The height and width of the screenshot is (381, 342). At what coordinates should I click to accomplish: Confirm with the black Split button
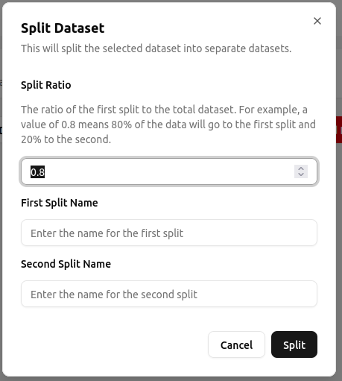294,344
